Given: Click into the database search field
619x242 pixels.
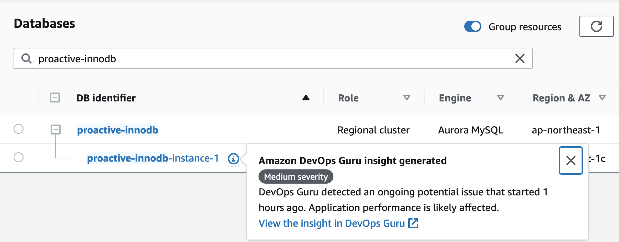Looking at the screenshot, I should [x=271, y=58].
